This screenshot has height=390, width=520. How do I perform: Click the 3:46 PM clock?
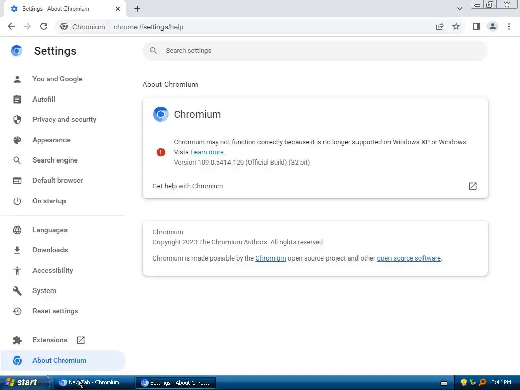(x=501, y=383)
